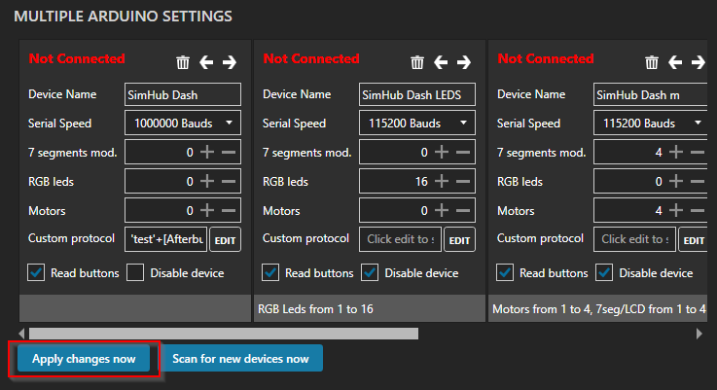
Task: Delete the SimHub Dash device with trash icon
Action: 183,62
